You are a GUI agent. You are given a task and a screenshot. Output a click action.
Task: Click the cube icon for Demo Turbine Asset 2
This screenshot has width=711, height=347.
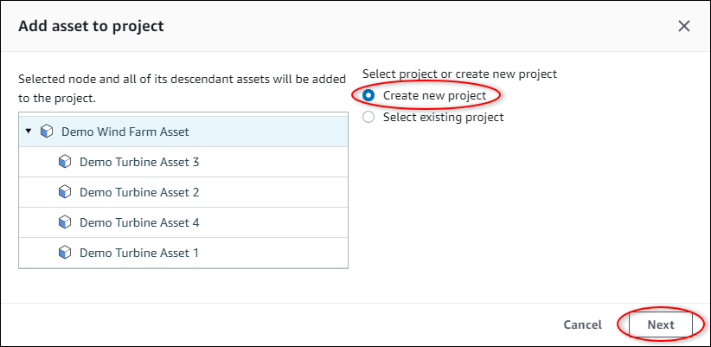[x=64, y=192]
